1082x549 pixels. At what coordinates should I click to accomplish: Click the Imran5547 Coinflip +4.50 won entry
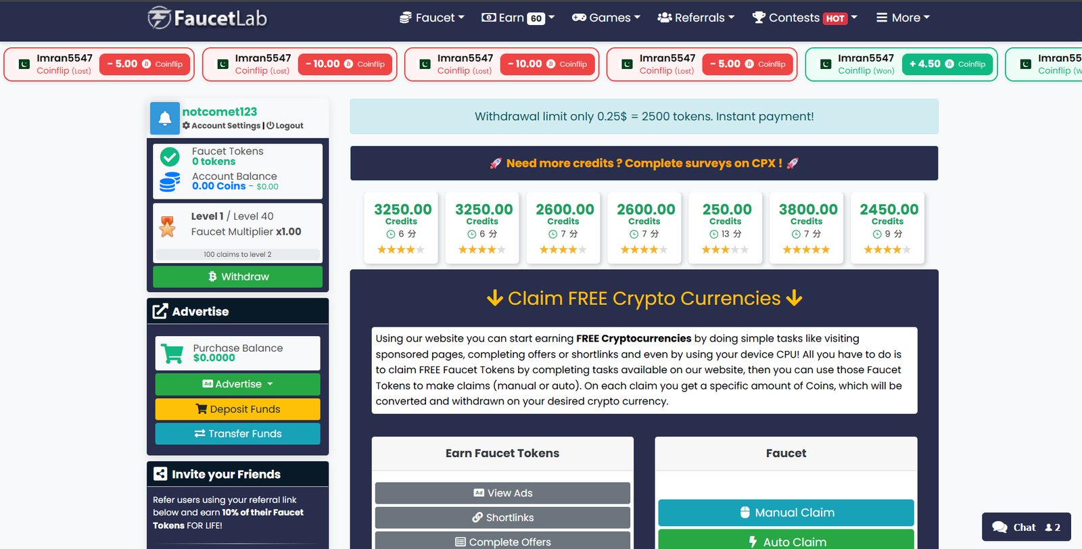(901, 64)
